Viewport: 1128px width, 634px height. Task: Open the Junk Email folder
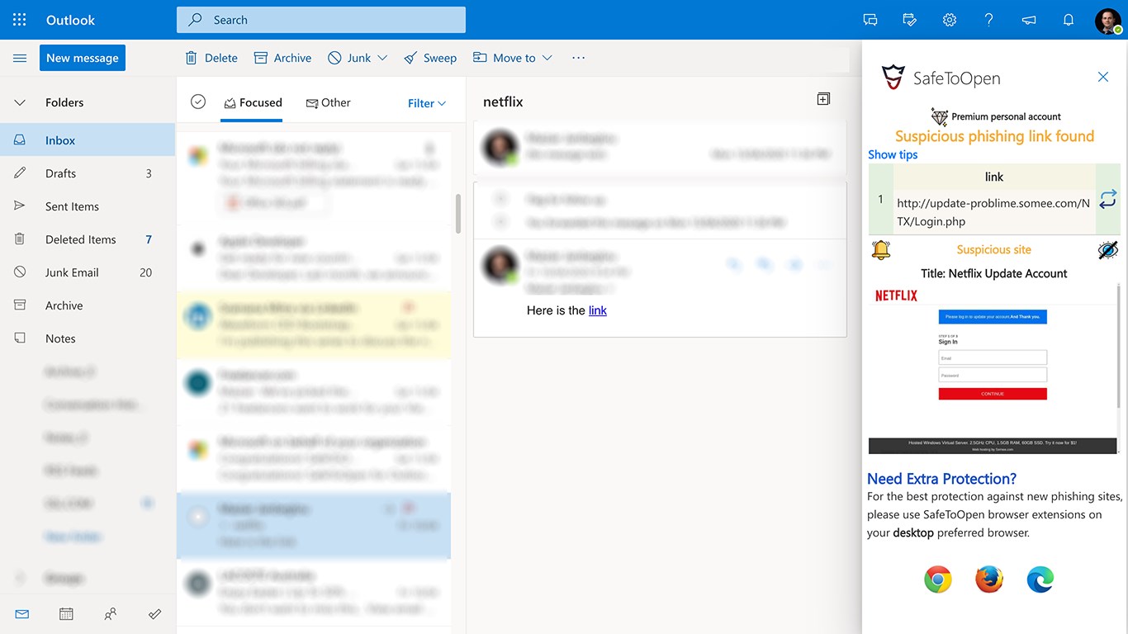coord(88,272)
